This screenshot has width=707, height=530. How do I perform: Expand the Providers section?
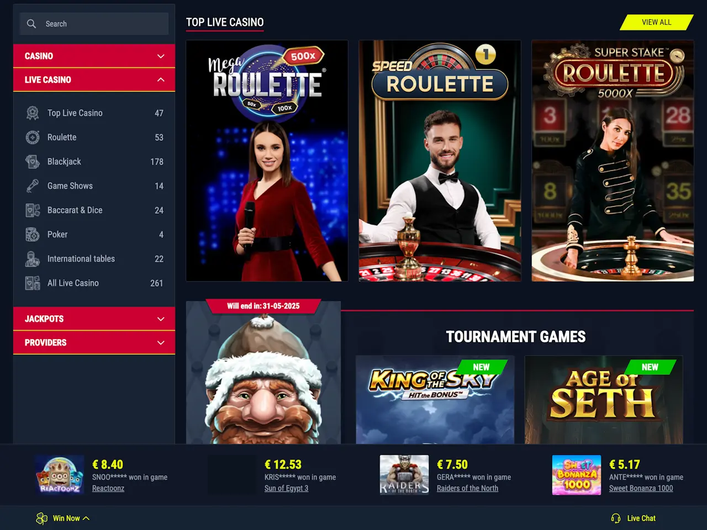pyautogui.click(x=94, y=343)
